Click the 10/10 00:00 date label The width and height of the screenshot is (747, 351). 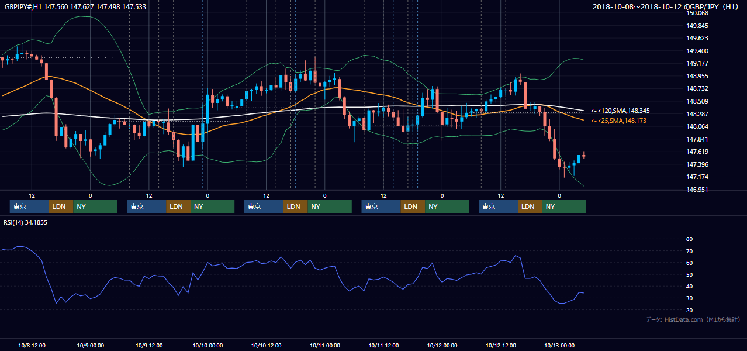click(x=207, y=345)
